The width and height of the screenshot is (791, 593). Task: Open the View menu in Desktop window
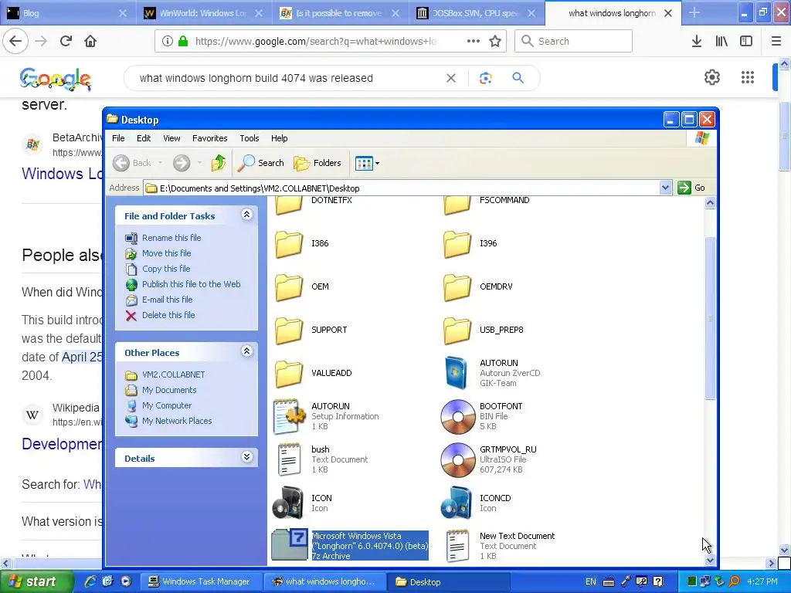click(171, 138)
